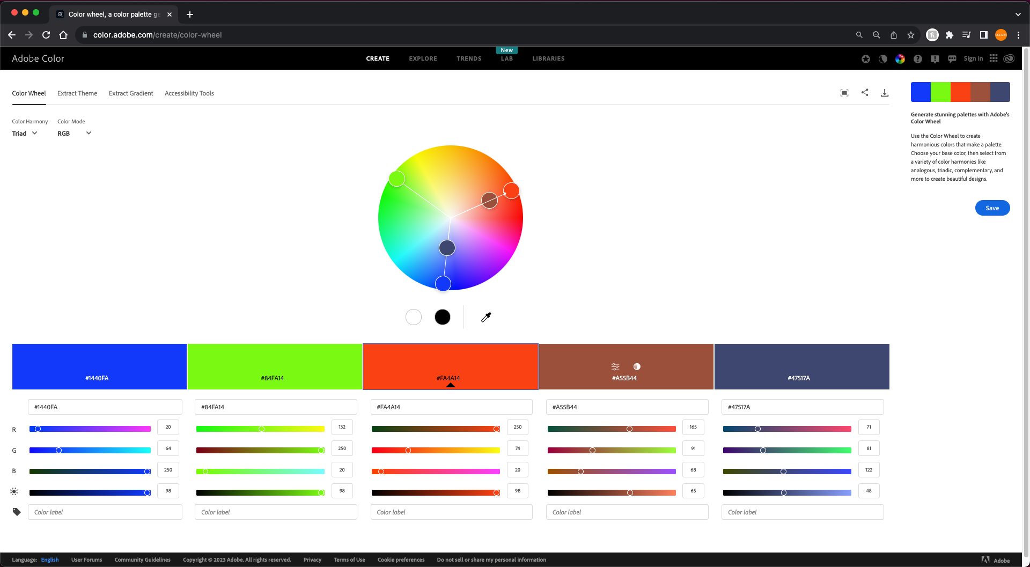Screen dimensions: 1030x567
Task: Click the contrast circle icon on #A55B44 swatch
Action: tap(637, 366)
